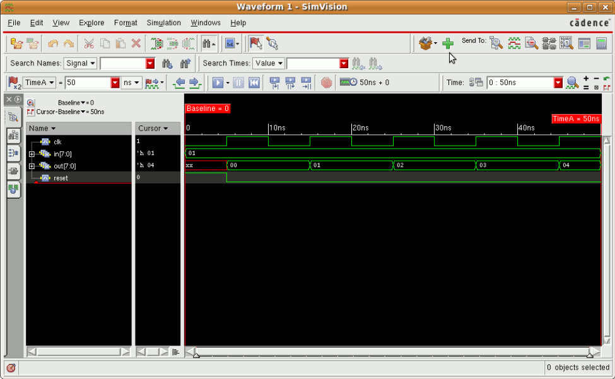This screenshot has height=379, width=615.
Task: Open the Edit menu
Action: click(x=37, y=23)
